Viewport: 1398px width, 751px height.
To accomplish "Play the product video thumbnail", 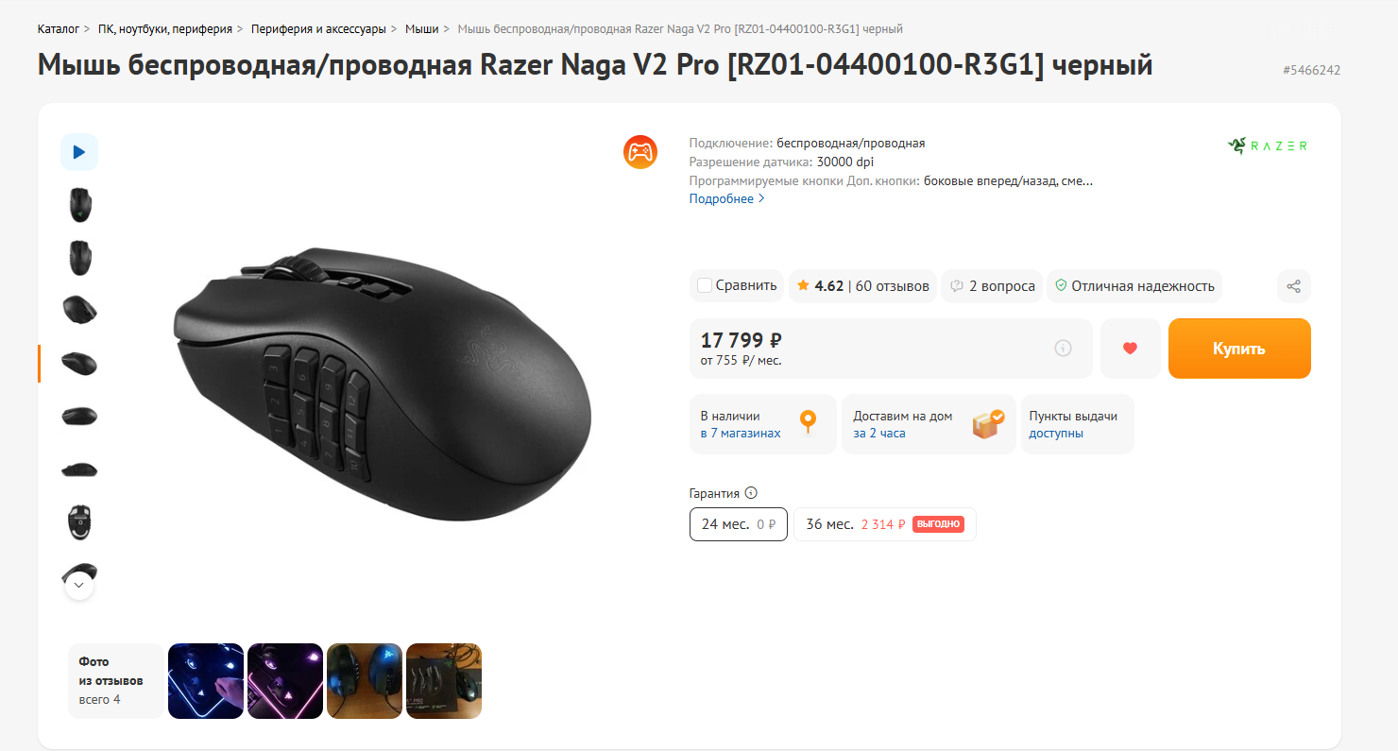I will [79, 152].
